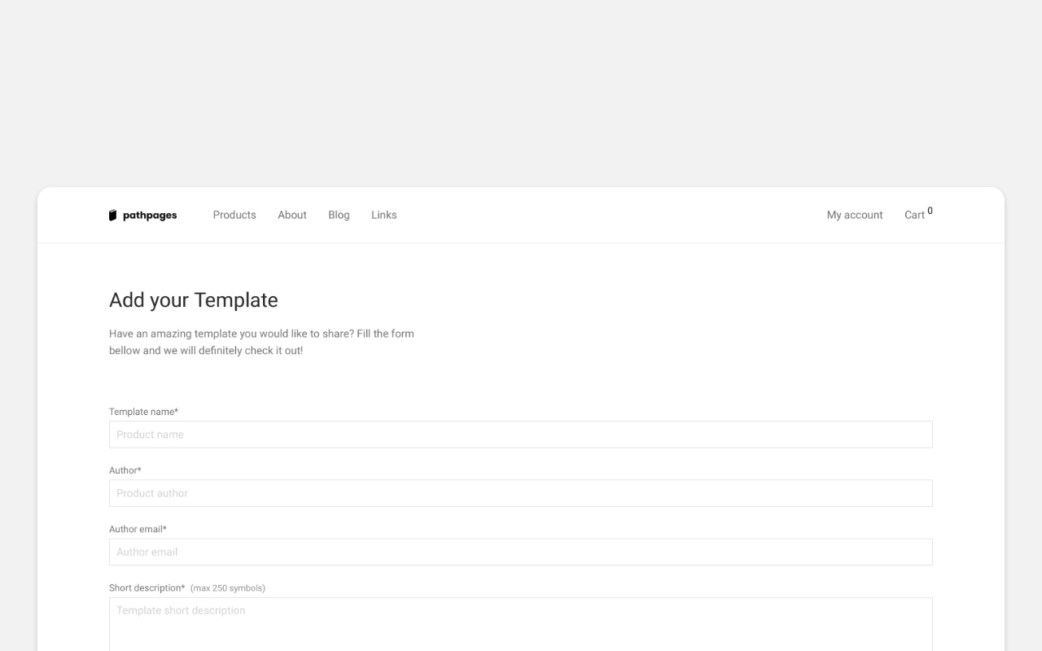
Task: Click the pathpages brand name text
Action: coord(151,215)
